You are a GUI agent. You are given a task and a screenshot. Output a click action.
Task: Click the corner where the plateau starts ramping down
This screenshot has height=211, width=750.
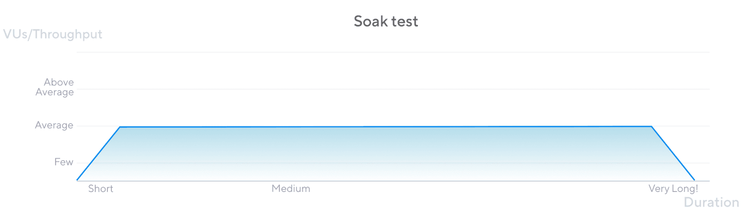[x=651, y=127]
